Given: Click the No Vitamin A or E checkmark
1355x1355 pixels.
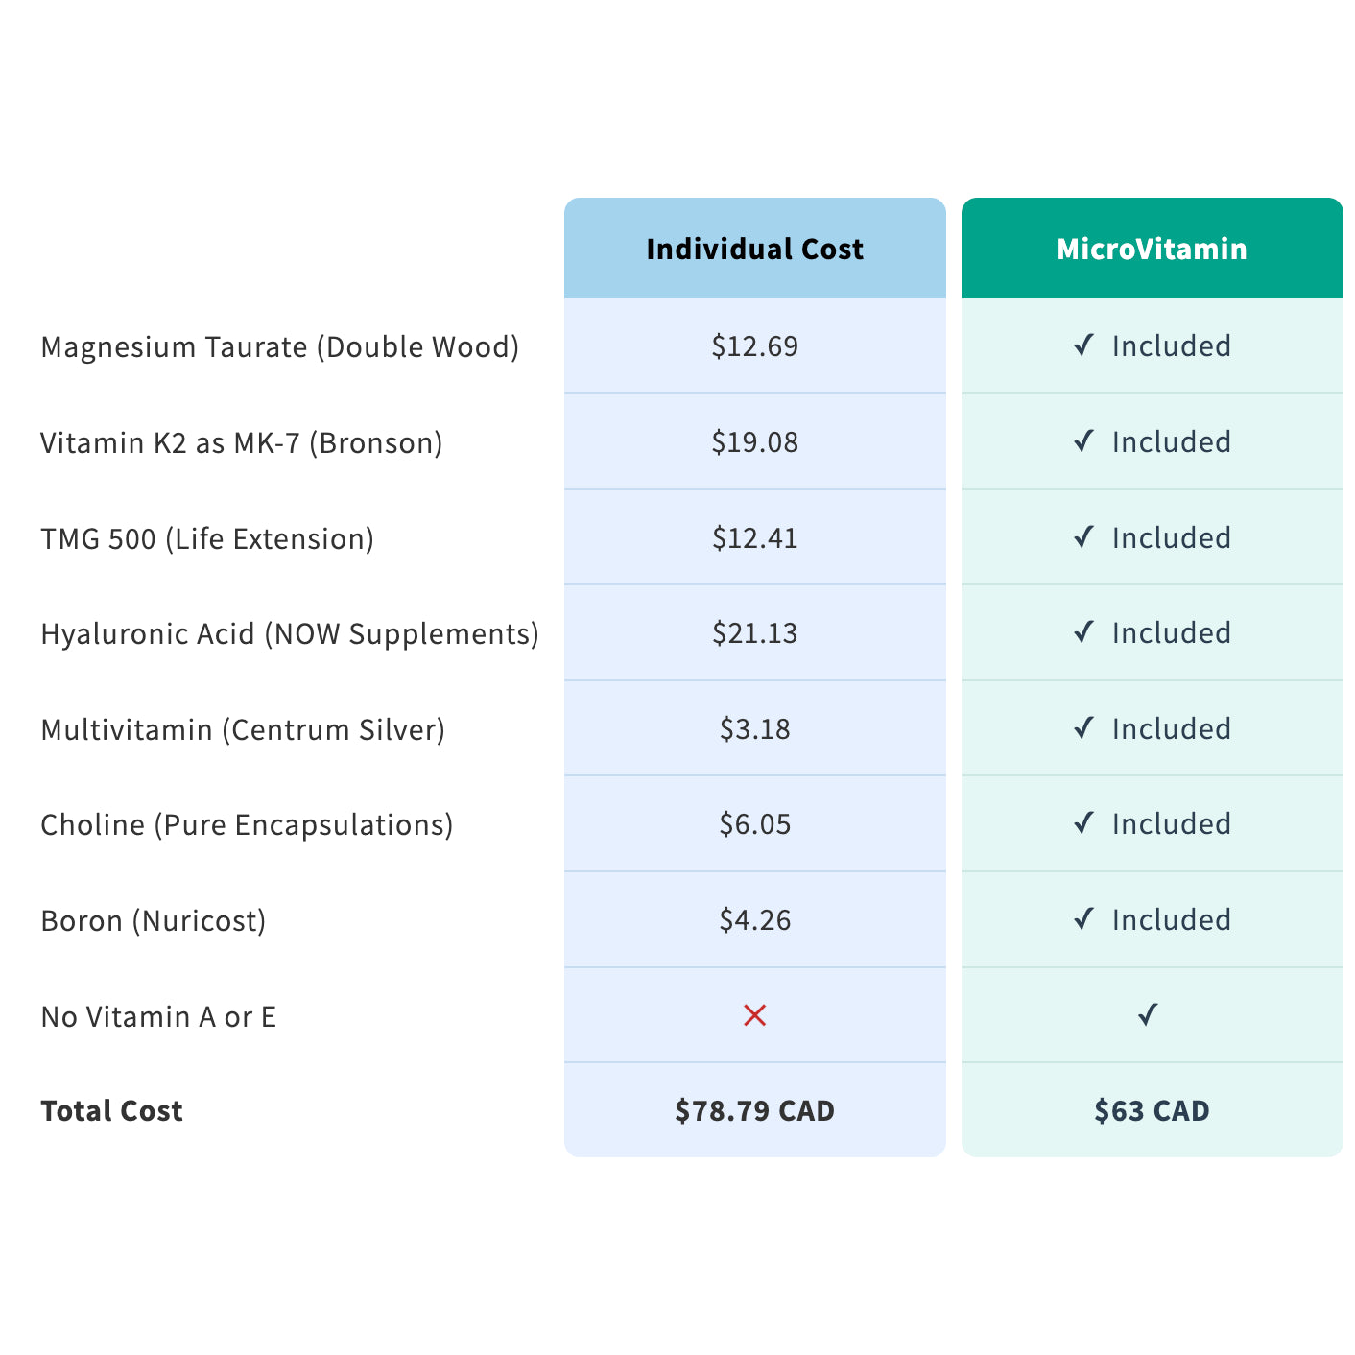Looking at the screenshot, I should [1148, 1014].
